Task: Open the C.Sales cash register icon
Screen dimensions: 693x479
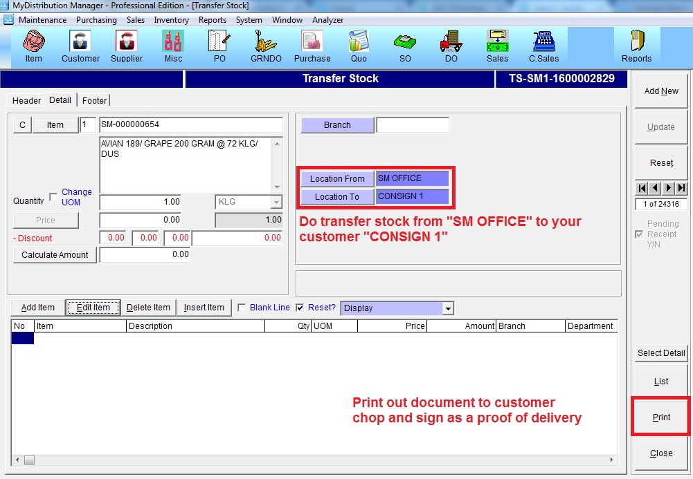Action: tap(543, 46)
